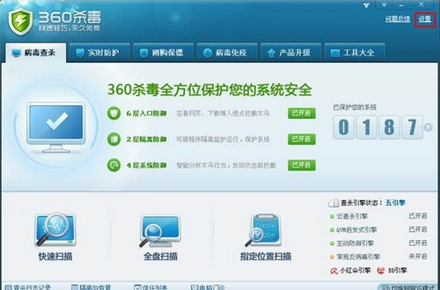Image resolution: width=440 pixels, height=290 pixels.
Task: Click the 2层隔离防御 icon
Action: pyautogui.click(x=114, y=139)
